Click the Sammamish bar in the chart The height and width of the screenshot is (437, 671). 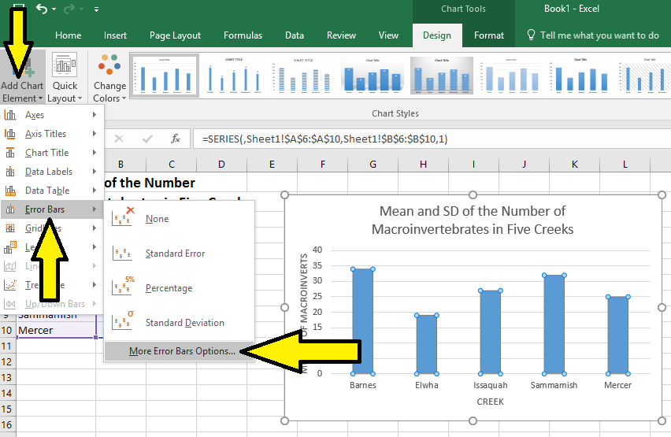coord(554,324)
